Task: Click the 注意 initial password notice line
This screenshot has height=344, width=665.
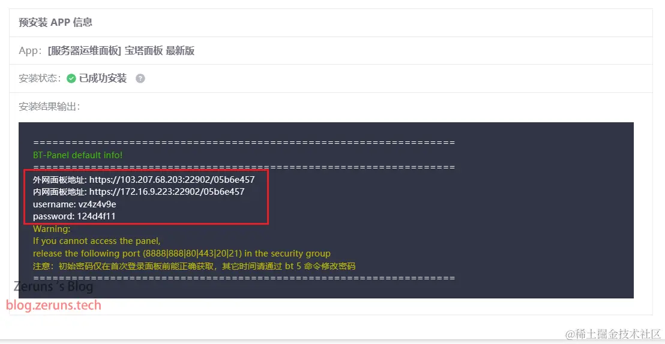Action: (x=194, y=267)
